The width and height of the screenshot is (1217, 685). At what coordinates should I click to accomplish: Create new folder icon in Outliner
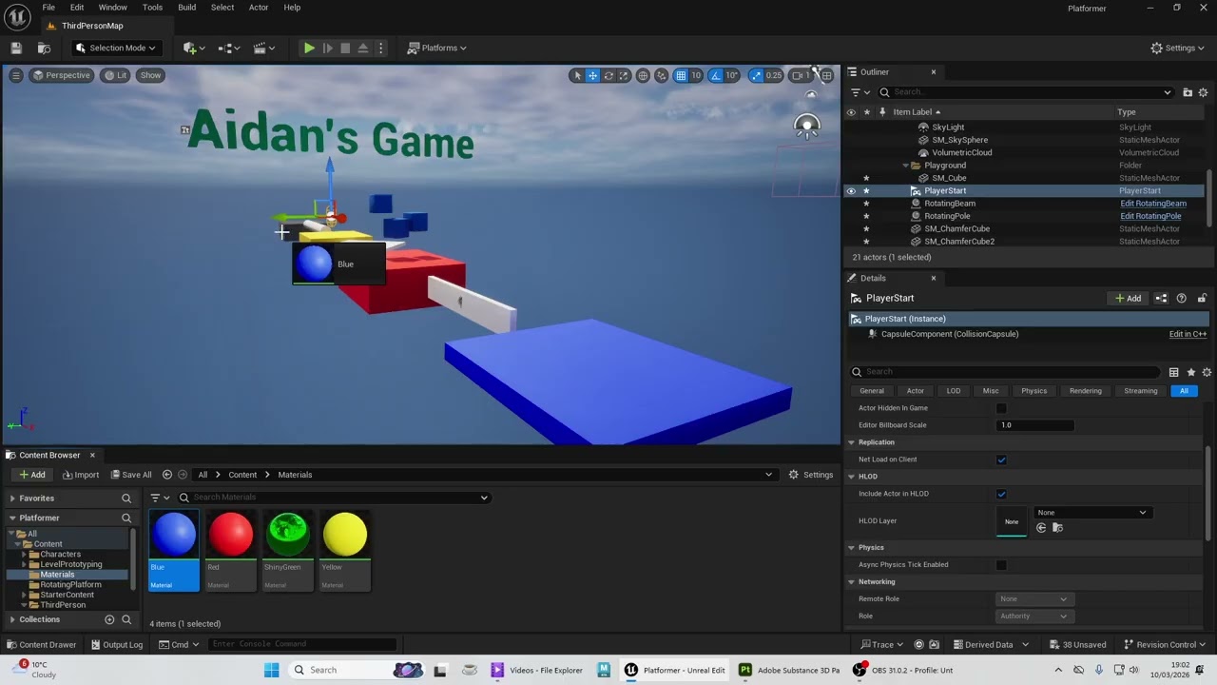point(1188,92)
